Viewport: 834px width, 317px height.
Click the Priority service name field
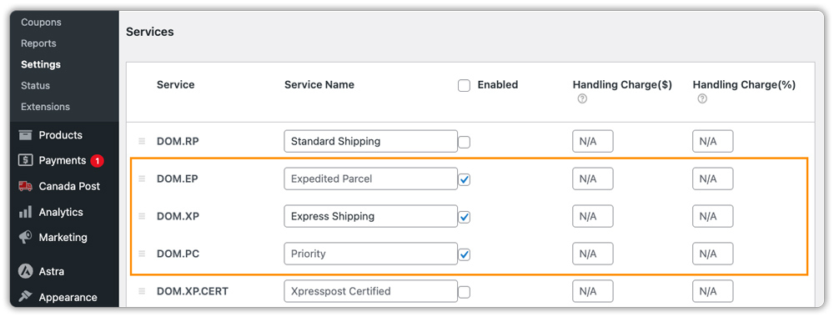371,254
